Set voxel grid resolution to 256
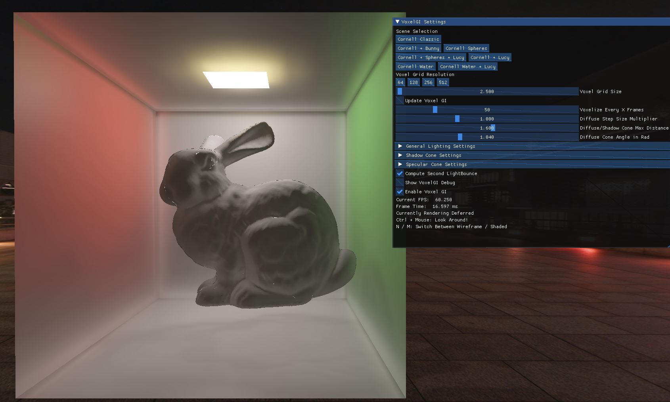 [x=428, y=82]
